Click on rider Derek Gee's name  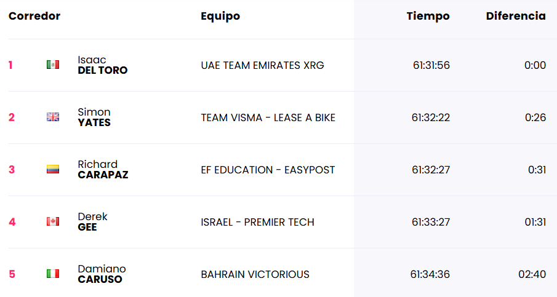coord(92,222)
